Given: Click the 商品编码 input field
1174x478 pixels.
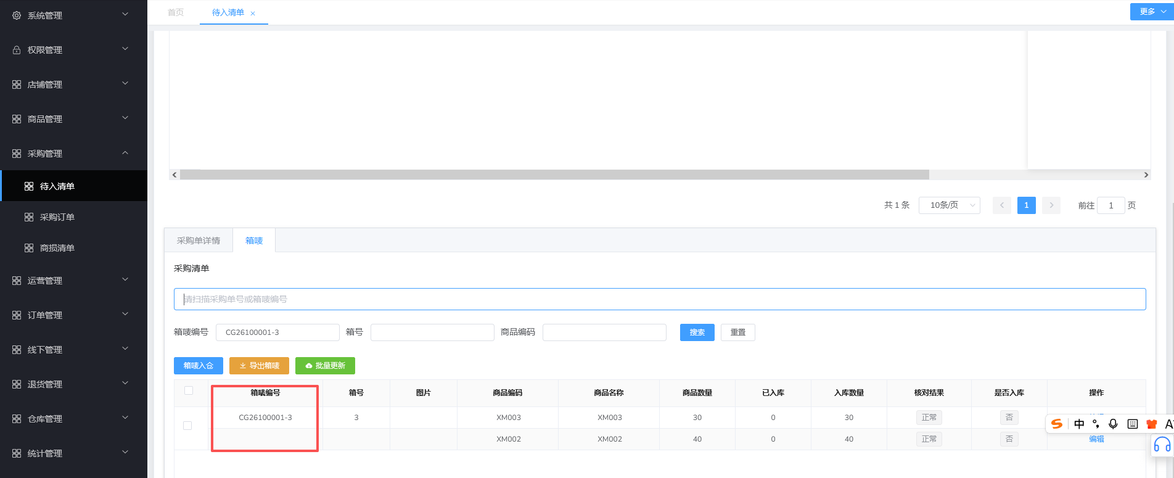Looking at the screenshot, I should pos(604,332).
